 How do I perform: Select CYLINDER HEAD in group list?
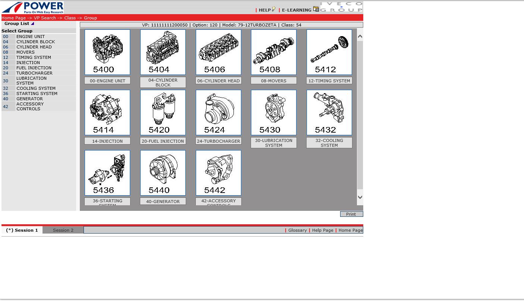pos(34,47)
